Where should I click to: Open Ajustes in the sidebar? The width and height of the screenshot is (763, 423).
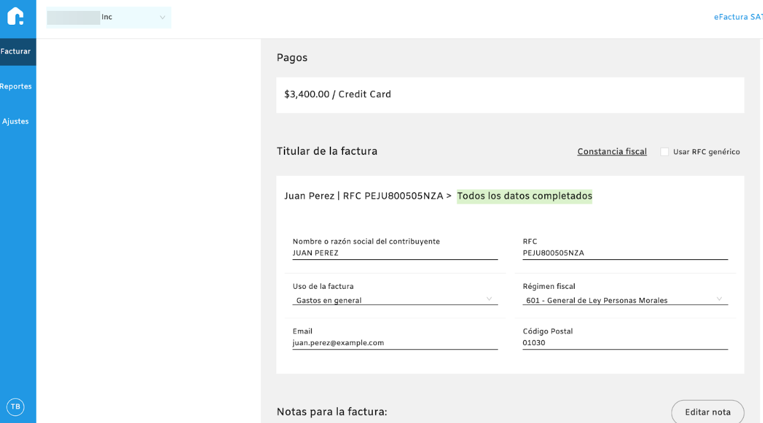click(16, 121)
